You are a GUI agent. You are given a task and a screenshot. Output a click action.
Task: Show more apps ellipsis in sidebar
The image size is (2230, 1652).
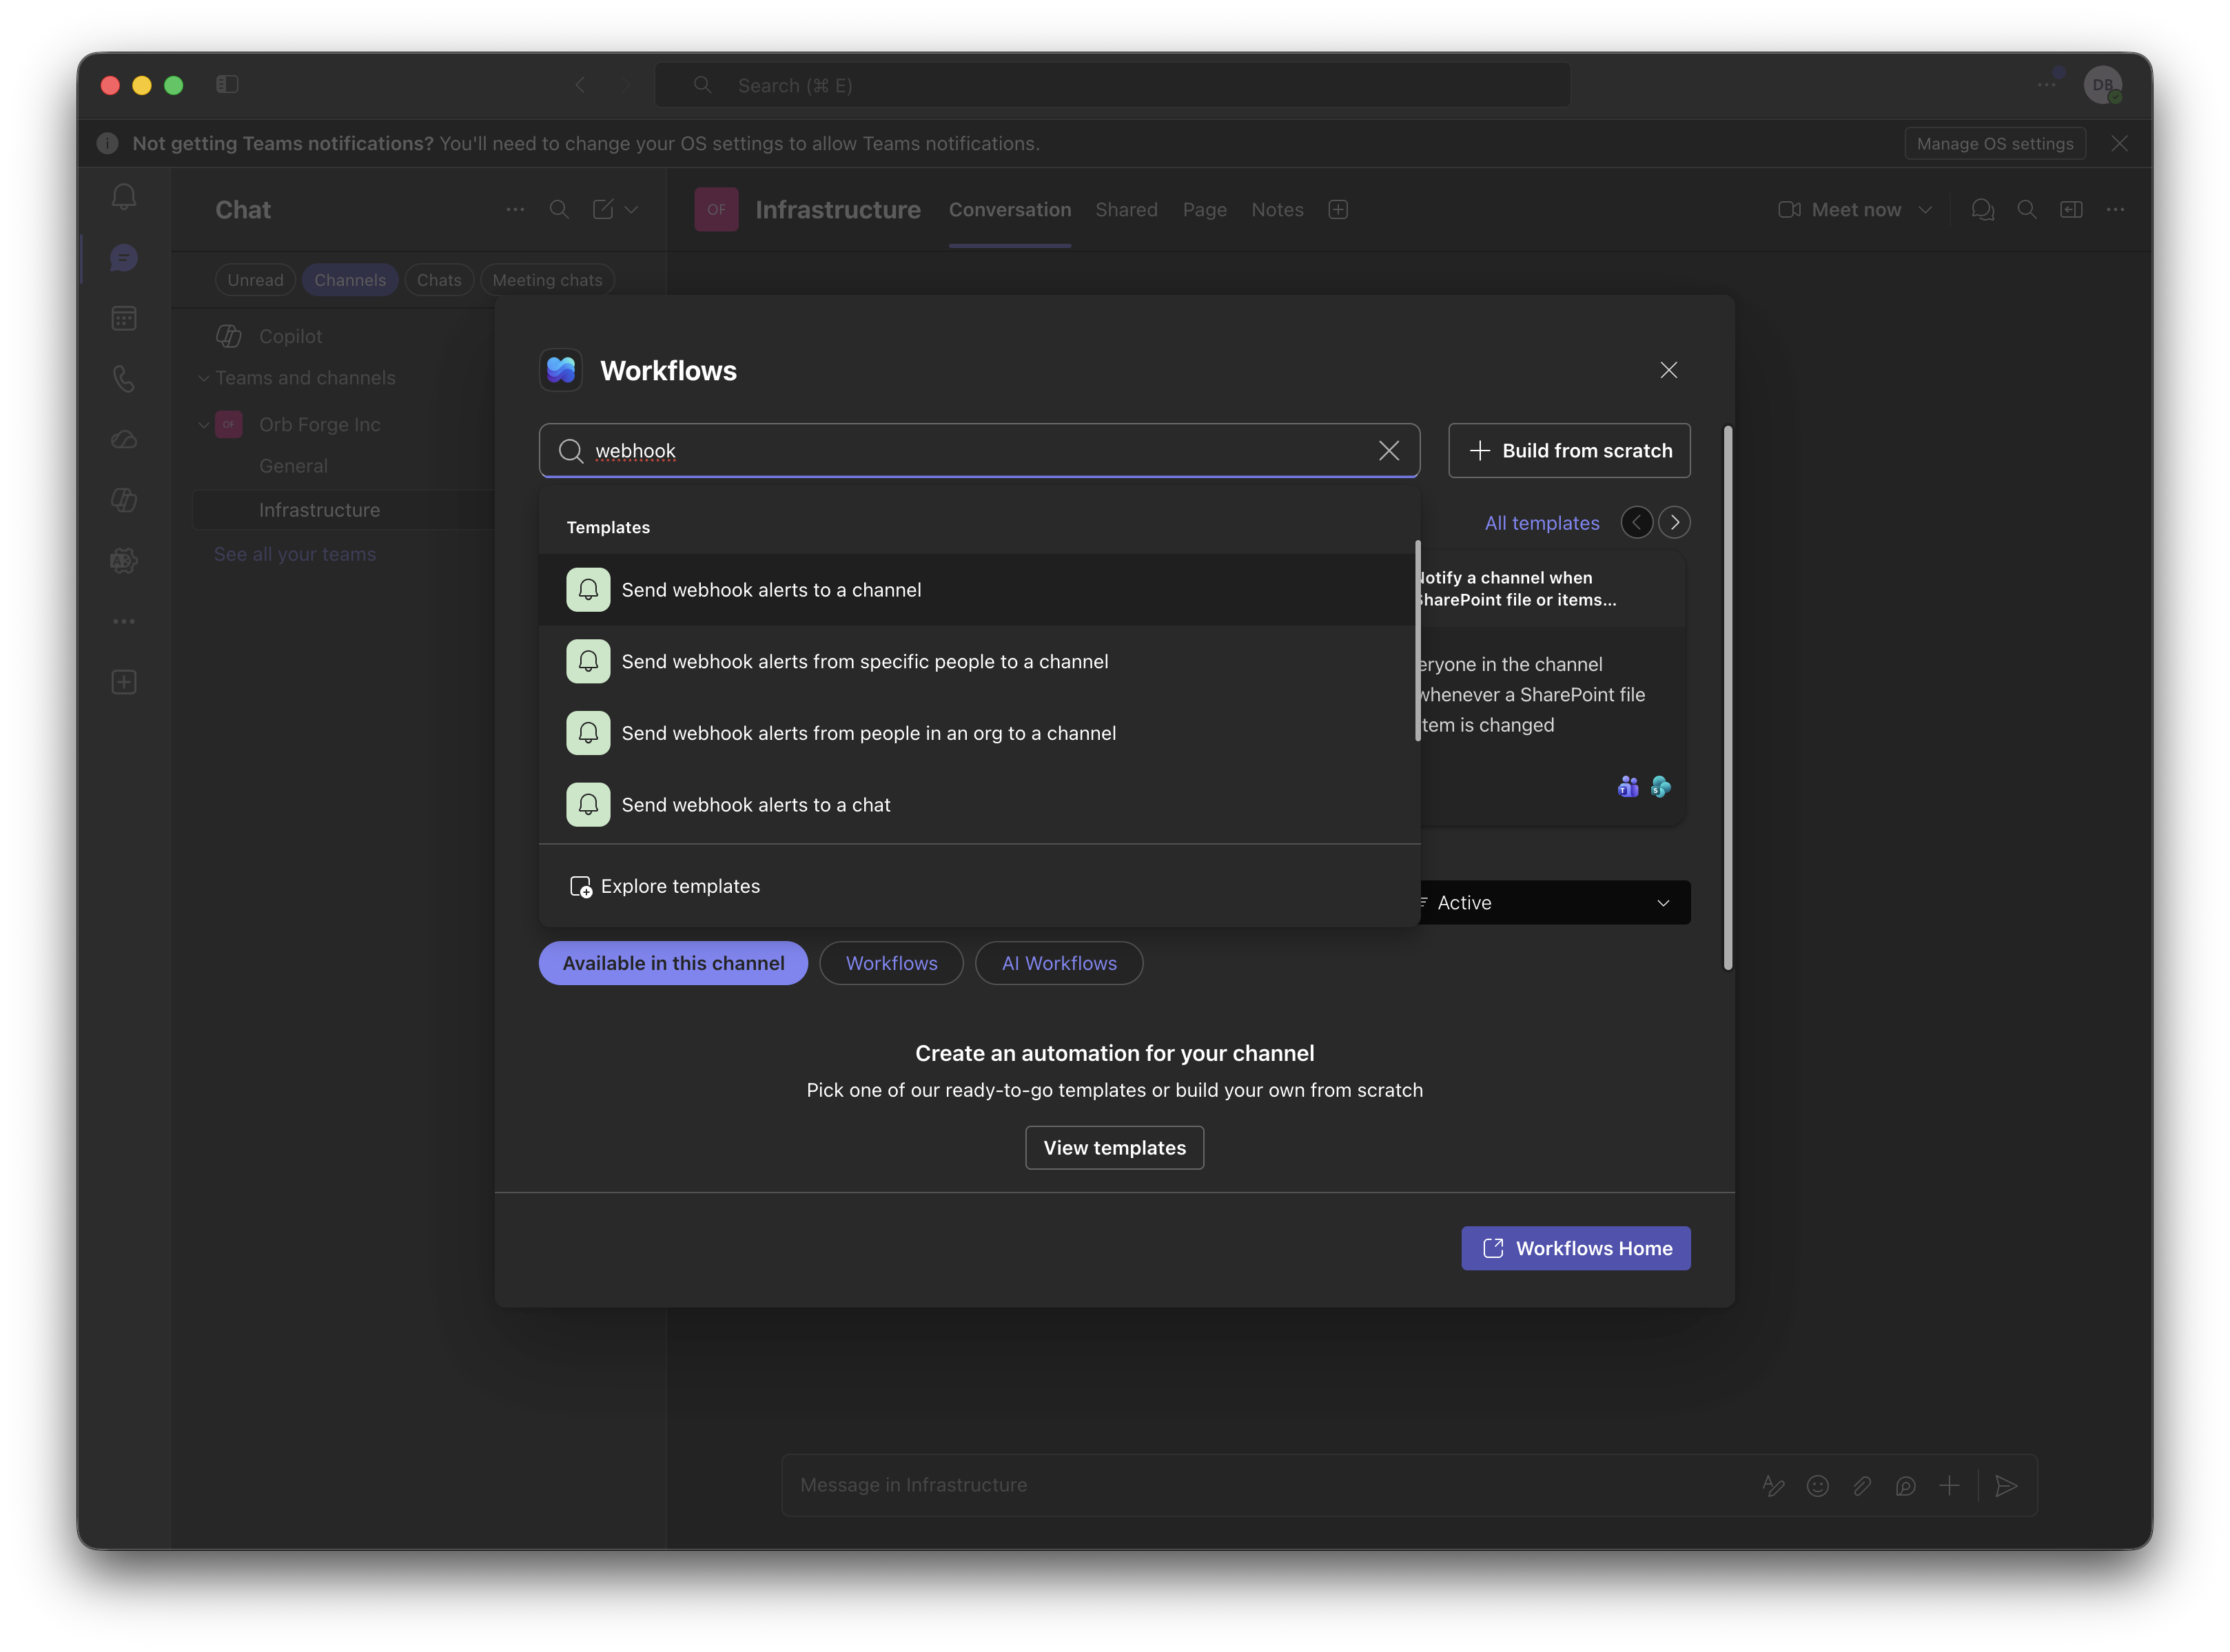tap(124, 622)
